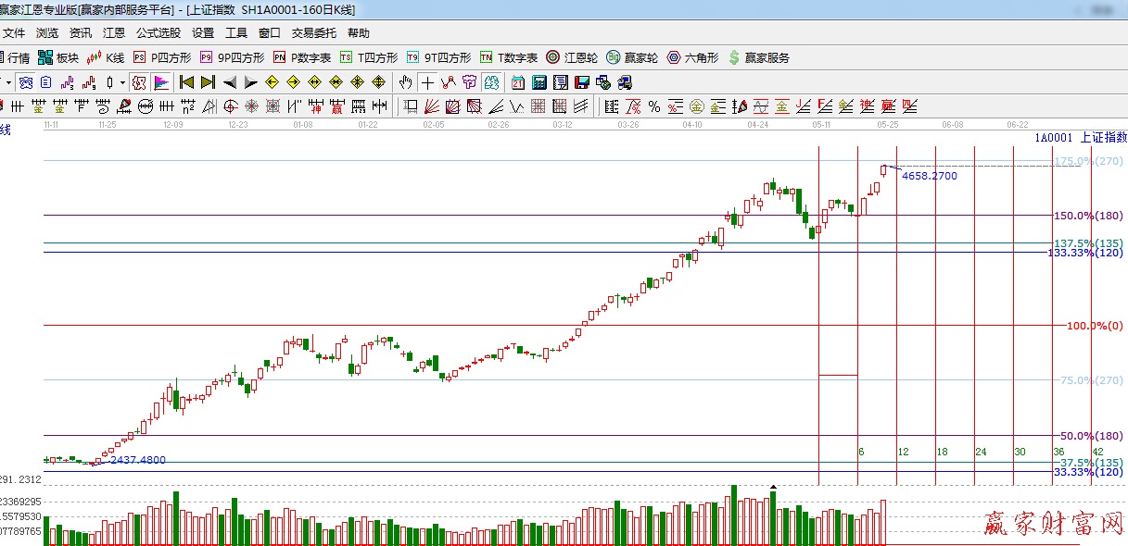Open the 公式选股 menu

point(158,33)
